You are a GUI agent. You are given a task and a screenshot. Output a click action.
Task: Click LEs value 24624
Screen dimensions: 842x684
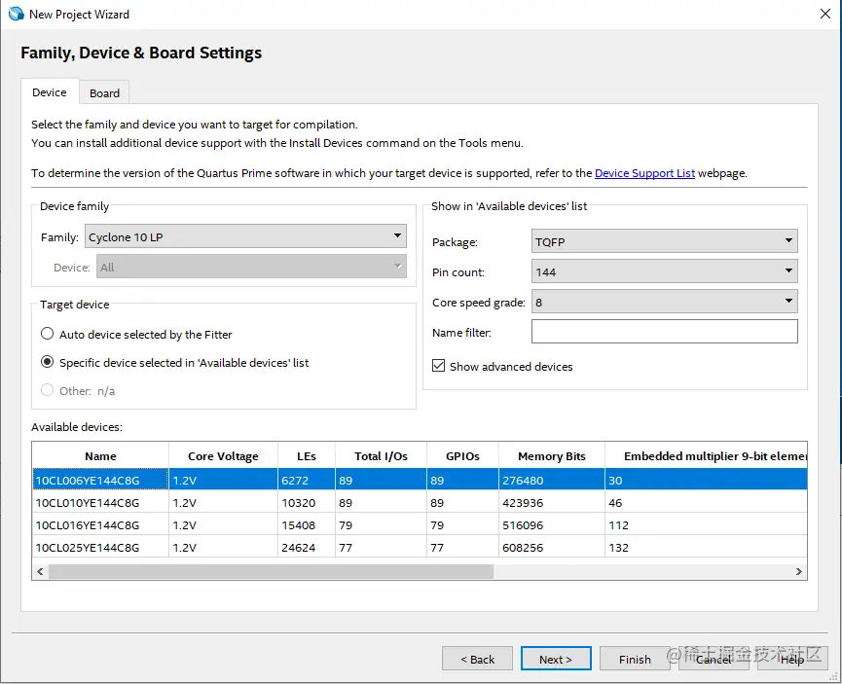tap(299, 548)
